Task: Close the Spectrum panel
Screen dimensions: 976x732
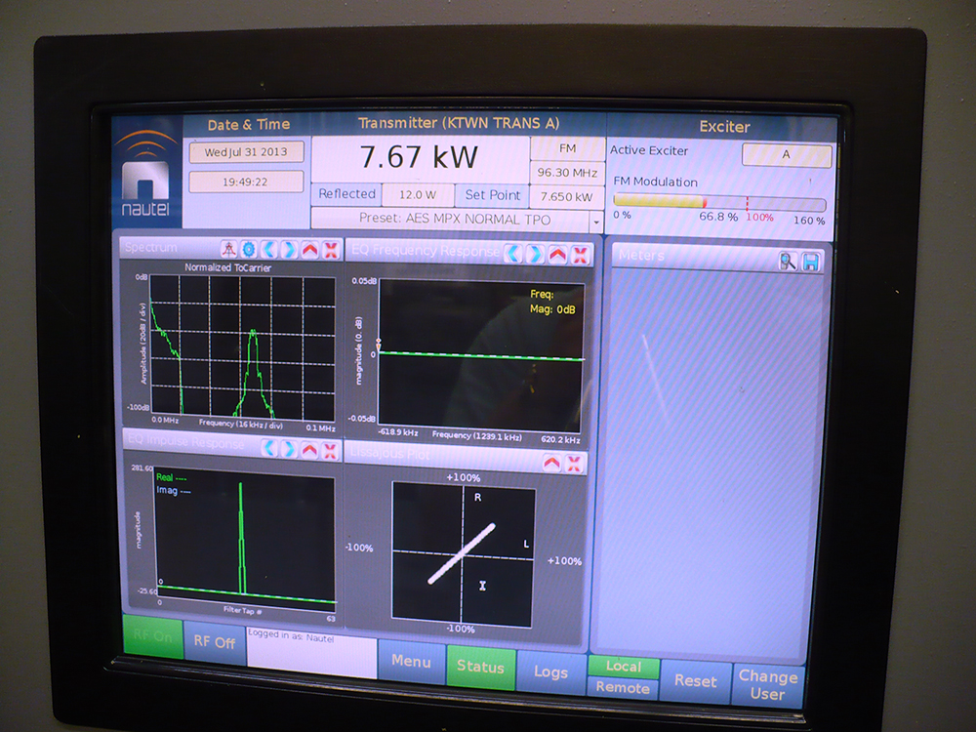Action: (331, 251)
